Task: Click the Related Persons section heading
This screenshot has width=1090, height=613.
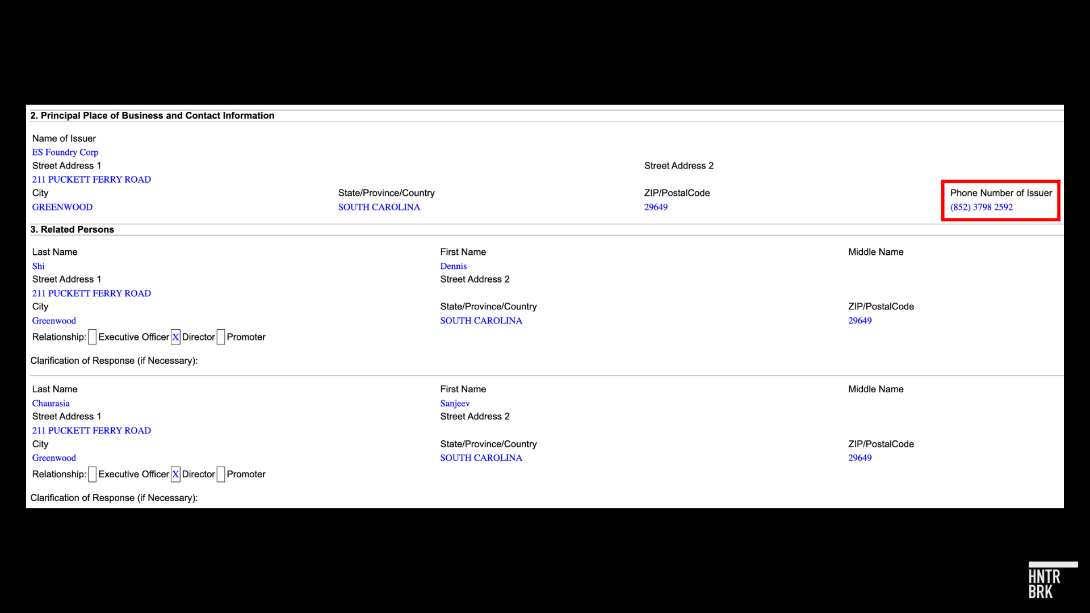Action: point(72,229)
